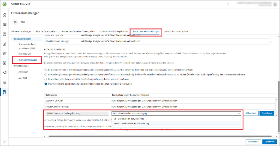The width and height of the screenshot is (280, 146).
Task: Open the list menu sidebar icon
Action: (4, 82)
